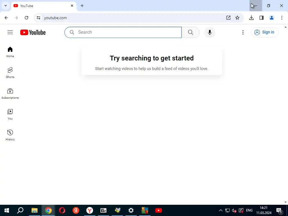This screenshot has width=288, height=216.
Task: Toggle the muted volume tray icon
Action: [x=234, y=210]
